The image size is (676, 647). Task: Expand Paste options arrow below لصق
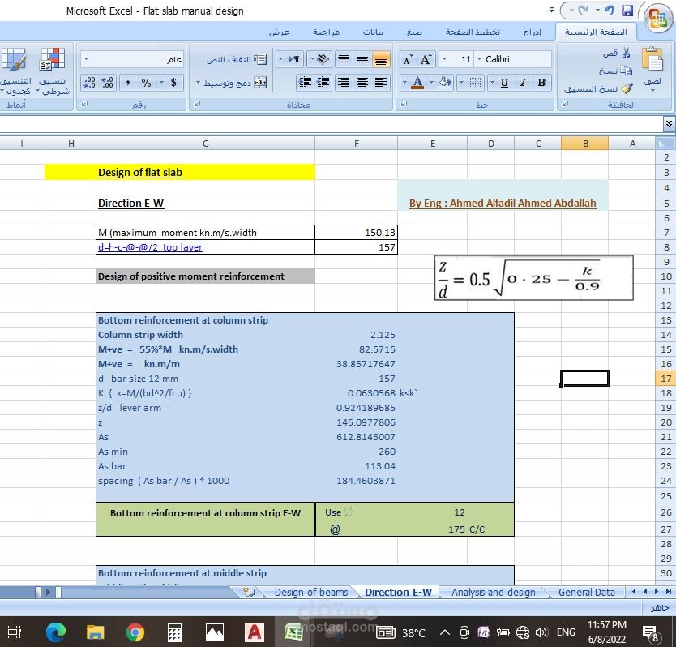click(x=652, y=91)
